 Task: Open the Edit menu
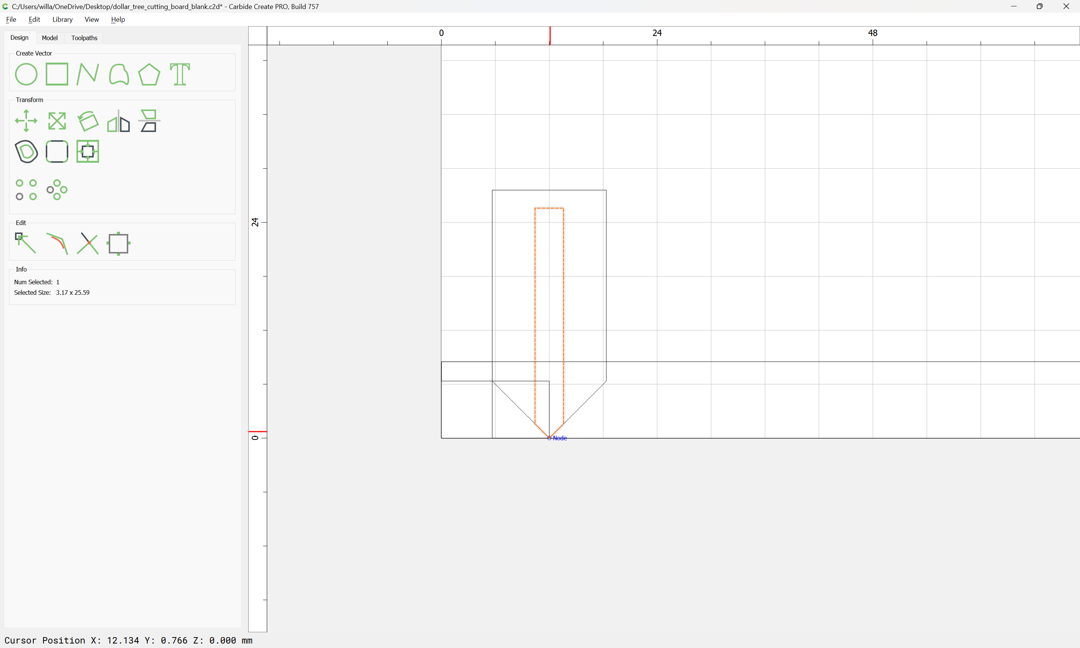[x=34, y=19]
